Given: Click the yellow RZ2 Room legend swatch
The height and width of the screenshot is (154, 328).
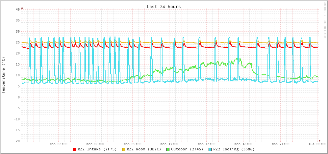Looking at the screenshot, I should click(124, 149).
